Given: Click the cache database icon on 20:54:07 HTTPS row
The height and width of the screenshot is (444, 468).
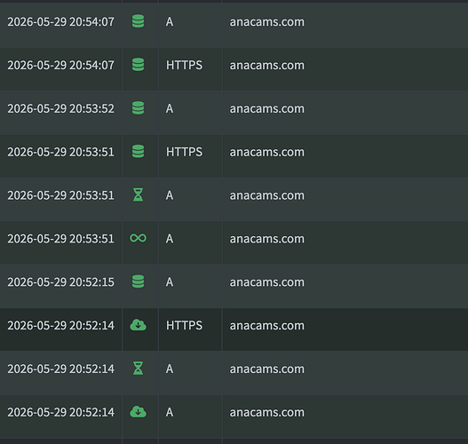Looking at the screenshot, I should [138, 65].
